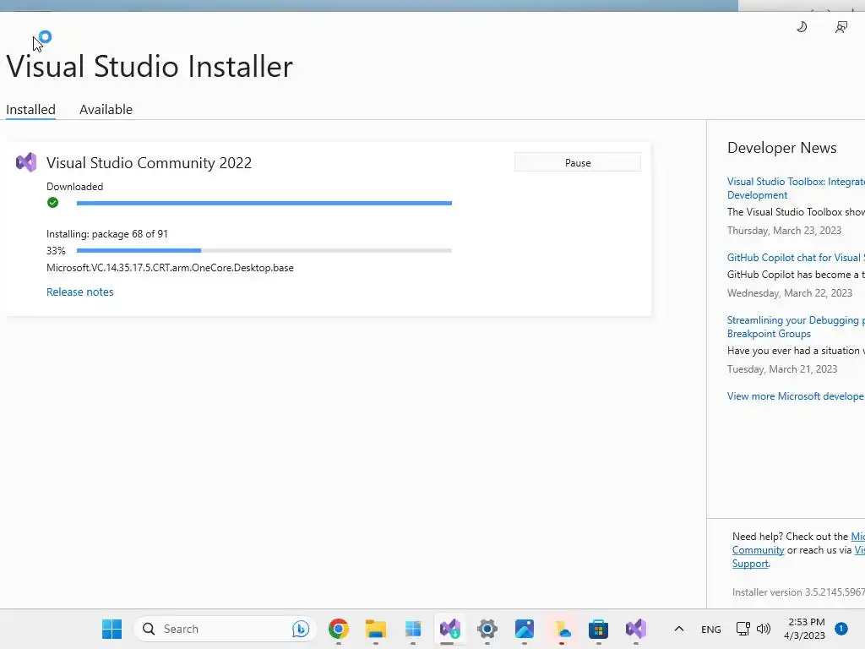Open the volume speaker tray icon

pyautogui.click(x=764, y=629)
